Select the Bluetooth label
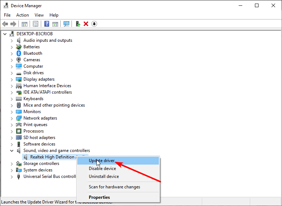 [x=33, y=53]
